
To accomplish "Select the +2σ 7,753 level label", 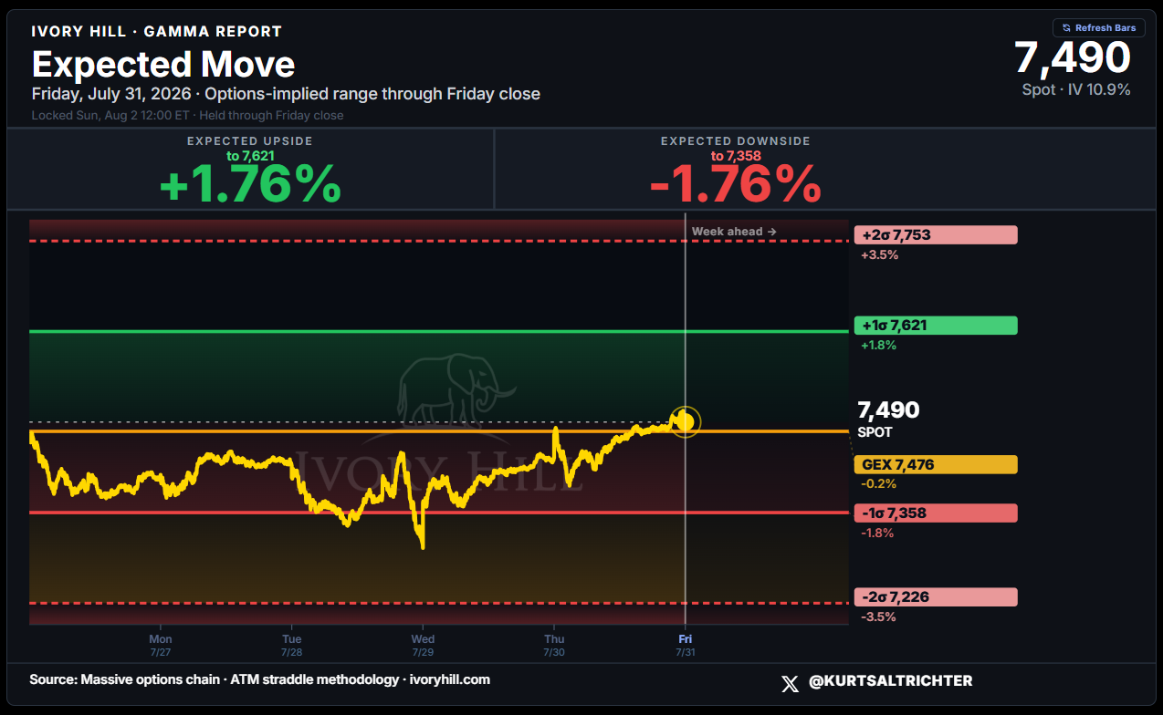I will click(x=936, y=235).
